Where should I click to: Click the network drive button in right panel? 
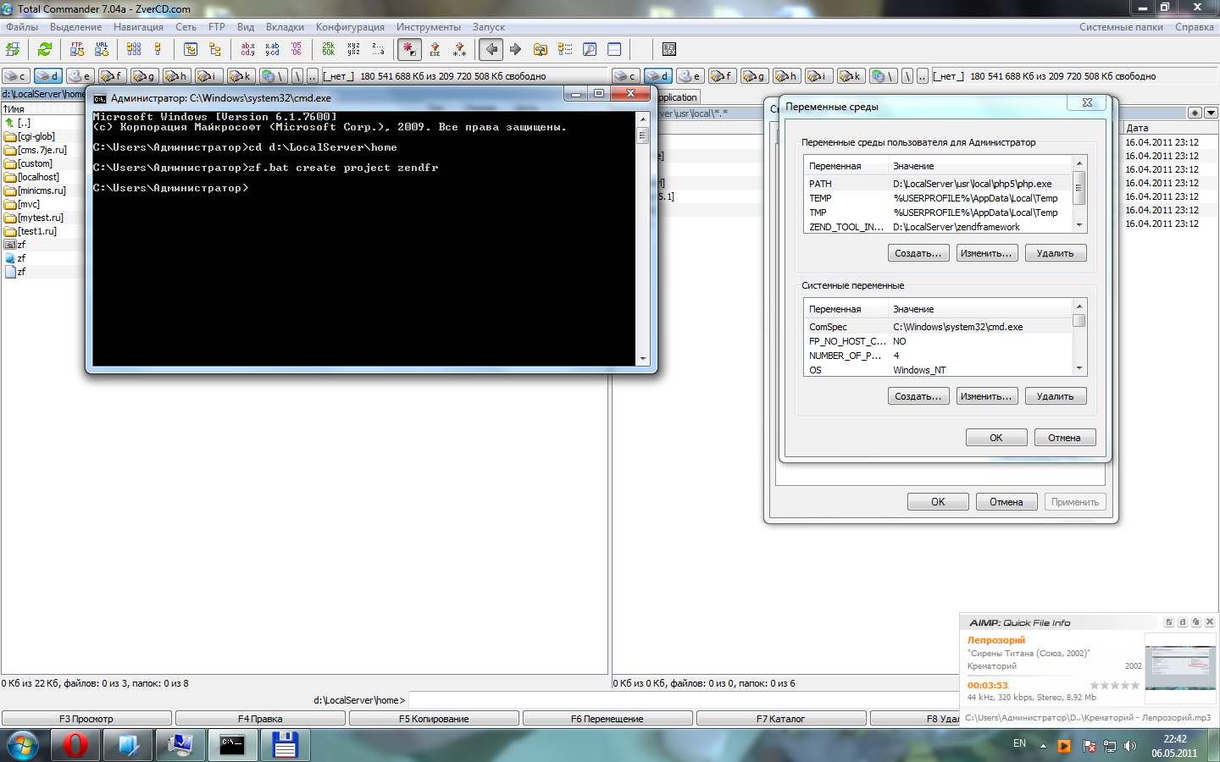(884, 76)
